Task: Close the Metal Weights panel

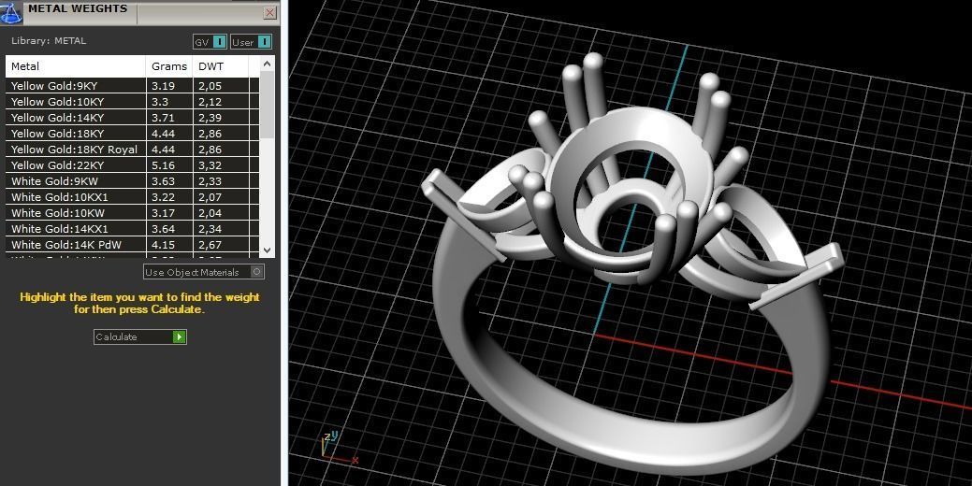Action: pyautogui.click(x=269, y=12)
